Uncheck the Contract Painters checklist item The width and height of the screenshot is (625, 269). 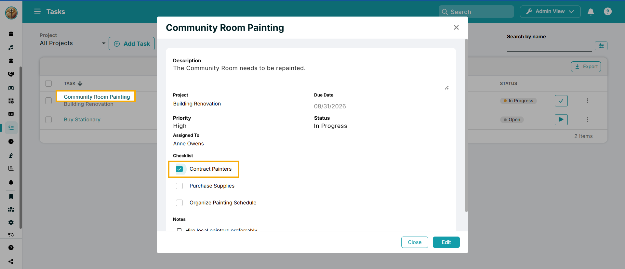click(180, 169)
